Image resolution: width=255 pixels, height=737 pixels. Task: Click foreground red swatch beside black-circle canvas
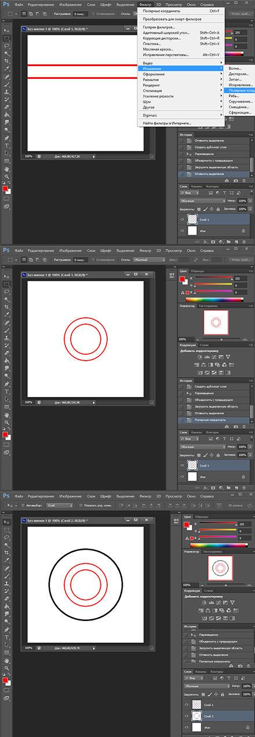pyautogui.click(x=5, y=679)
